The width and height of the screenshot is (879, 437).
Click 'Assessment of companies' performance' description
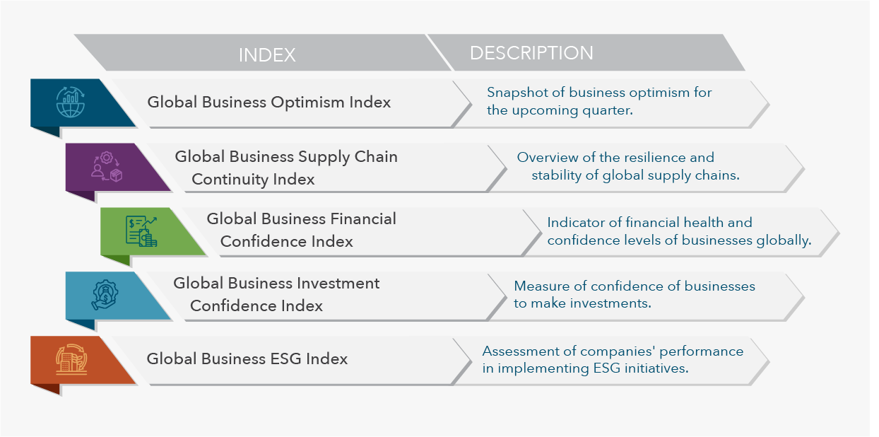point(613,359)
